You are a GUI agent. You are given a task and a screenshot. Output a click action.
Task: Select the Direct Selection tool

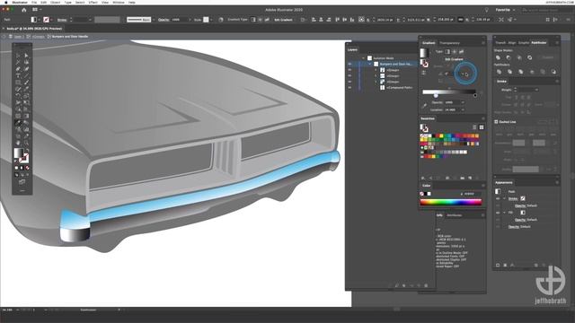[x=26, y=56]
